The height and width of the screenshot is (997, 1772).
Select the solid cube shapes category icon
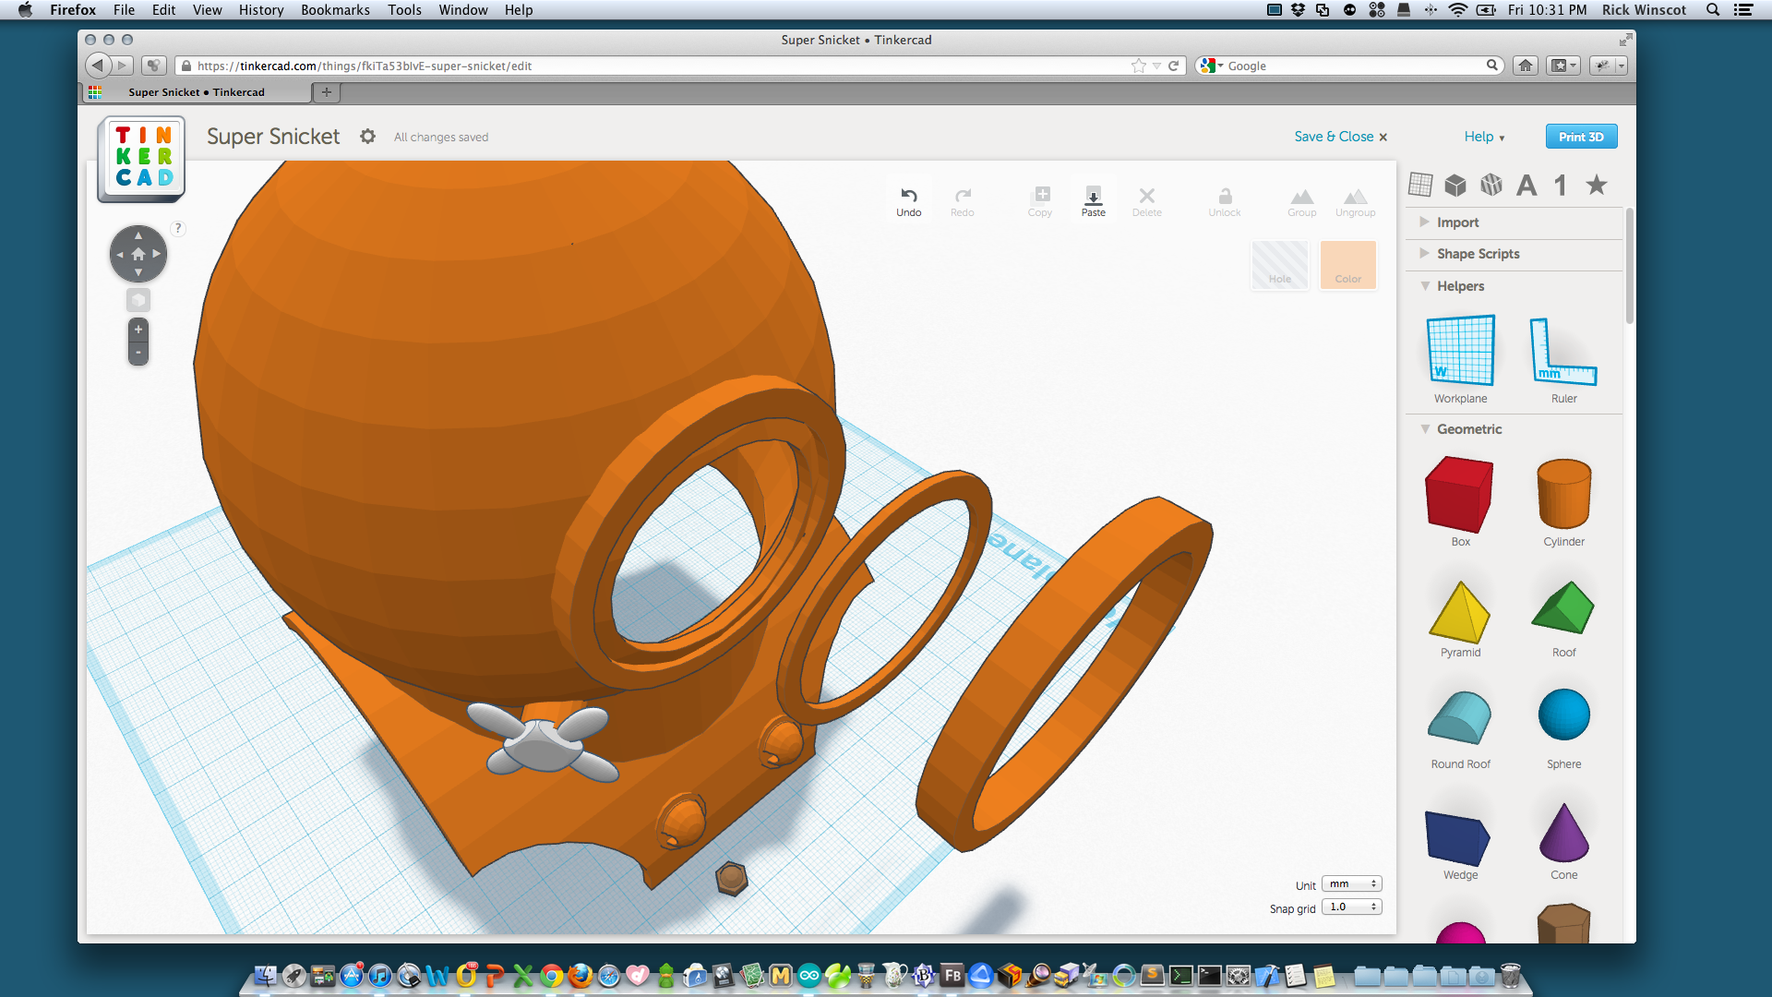point(1455,185)
